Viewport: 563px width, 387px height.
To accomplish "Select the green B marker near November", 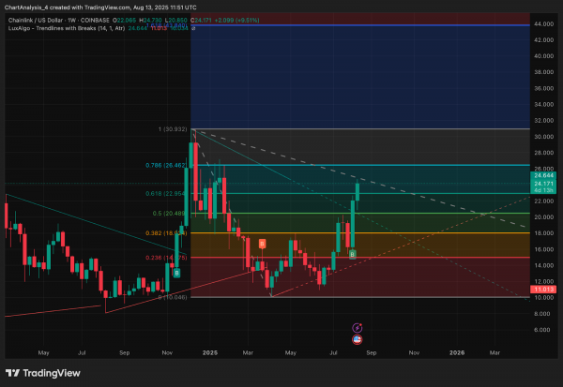I will coord(176,273).
